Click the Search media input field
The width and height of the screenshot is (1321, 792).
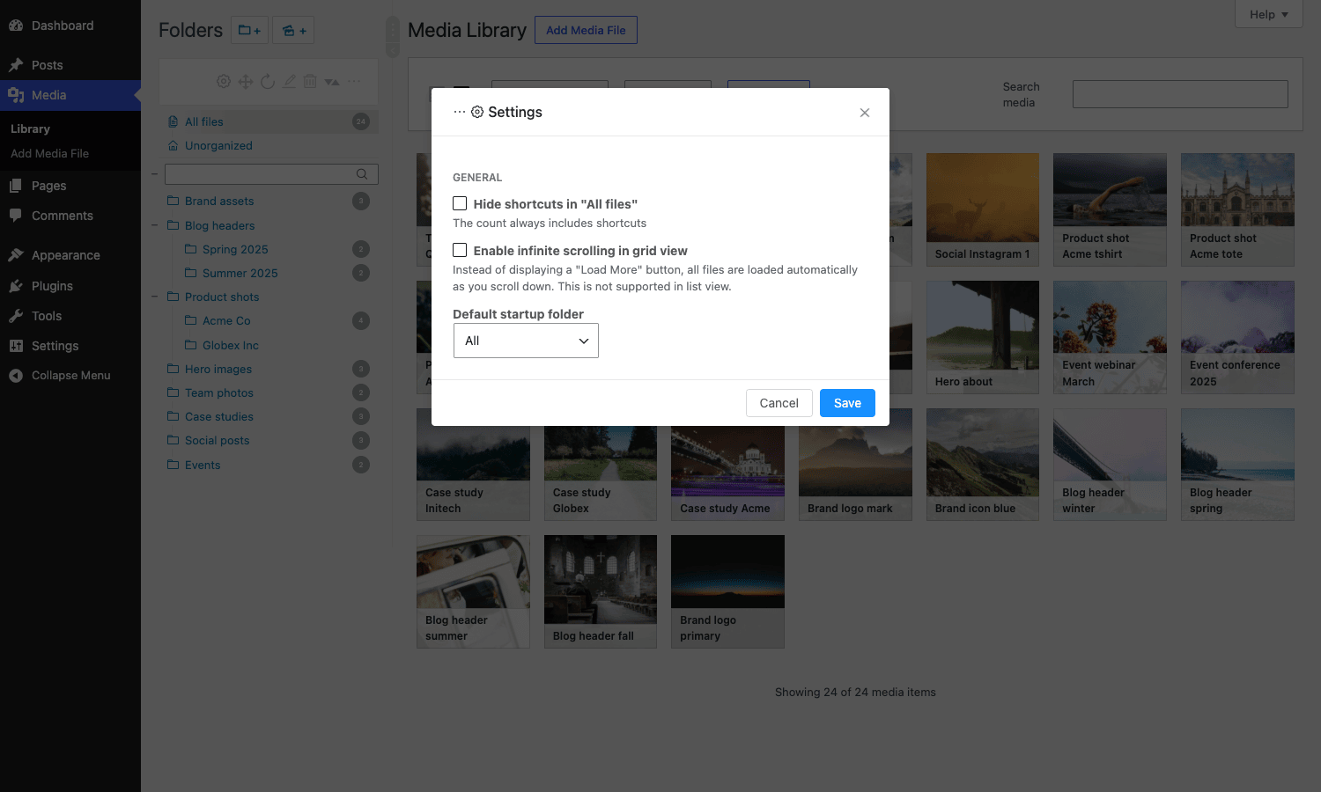[1180, 94]
